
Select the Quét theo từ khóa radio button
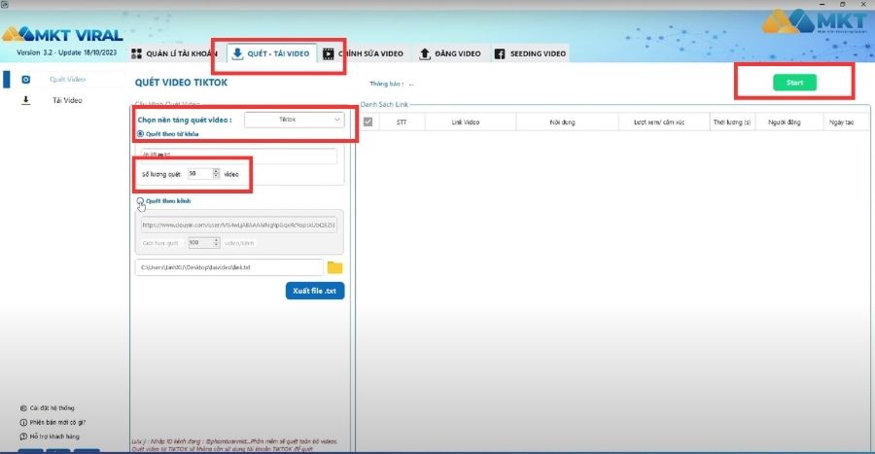(140, 134)
